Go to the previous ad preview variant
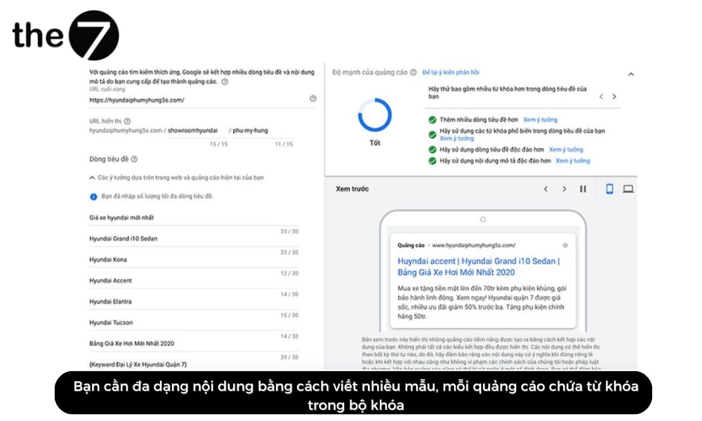 point(546,189)
